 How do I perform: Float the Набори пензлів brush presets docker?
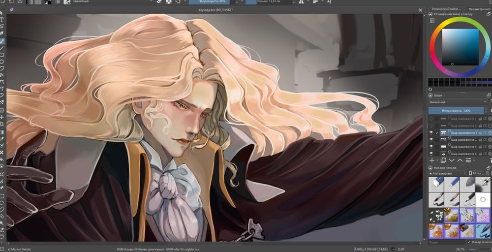tap(489, 168)
